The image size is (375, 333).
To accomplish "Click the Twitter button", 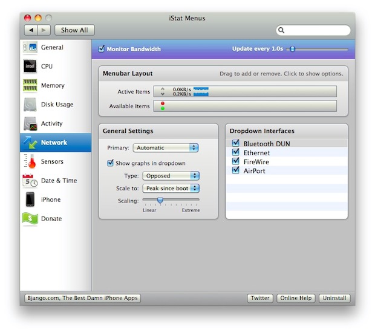I will point(260,298).
